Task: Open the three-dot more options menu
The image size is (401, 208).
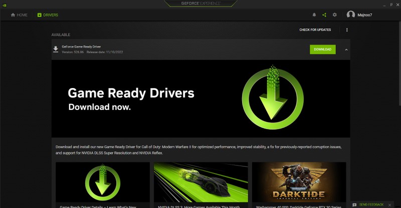Action: 347,30
